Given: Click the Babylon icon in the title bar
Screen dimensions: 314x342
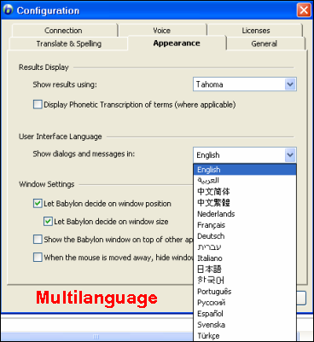Looking at the screenshot, I should (8, 10).
